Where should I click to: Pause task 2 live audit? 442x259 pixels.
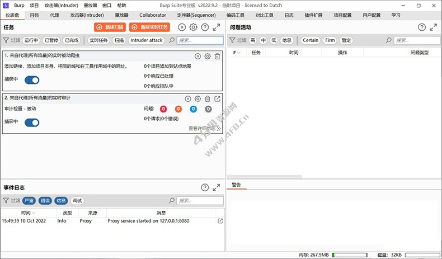point(188,99)
